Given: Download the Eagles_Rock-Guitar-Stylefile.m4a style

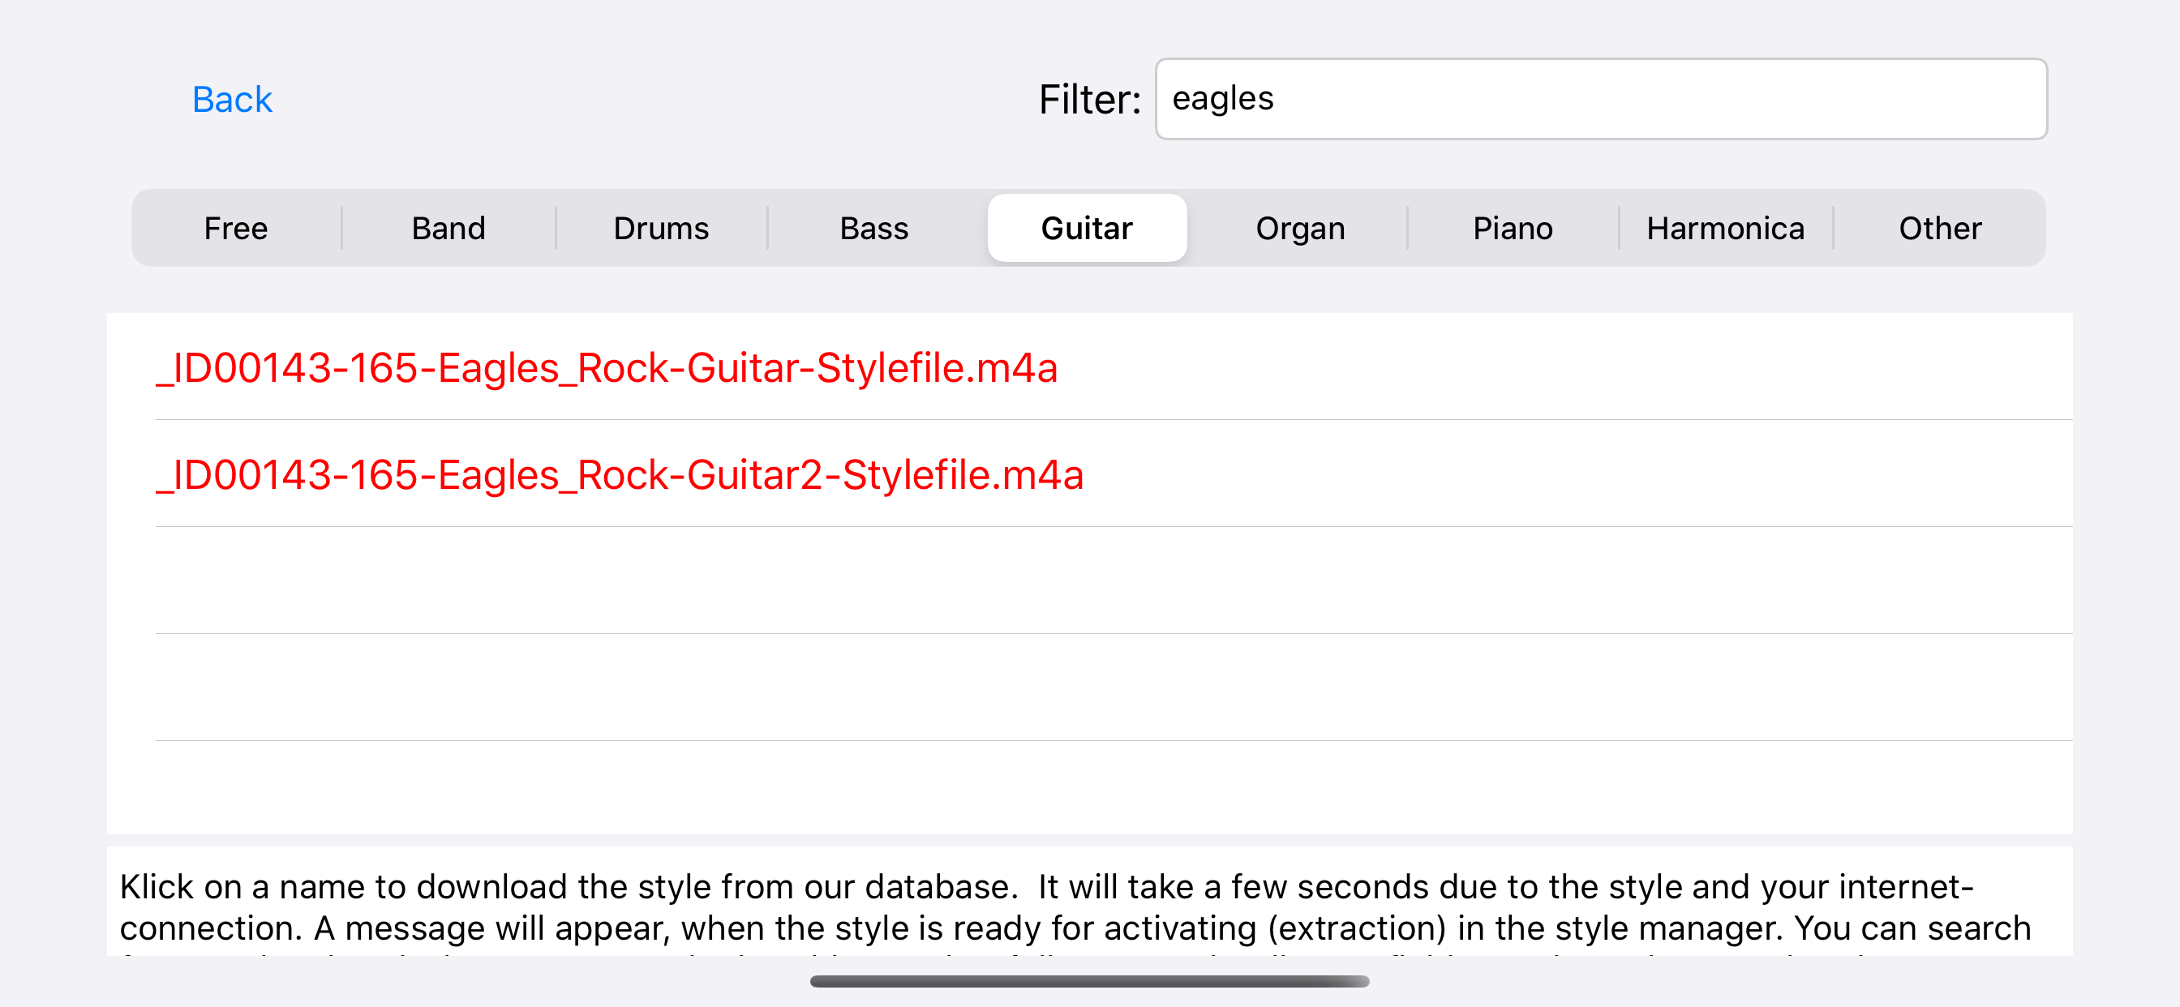Looking at the screenshot, I should click(x=607, y=368).
